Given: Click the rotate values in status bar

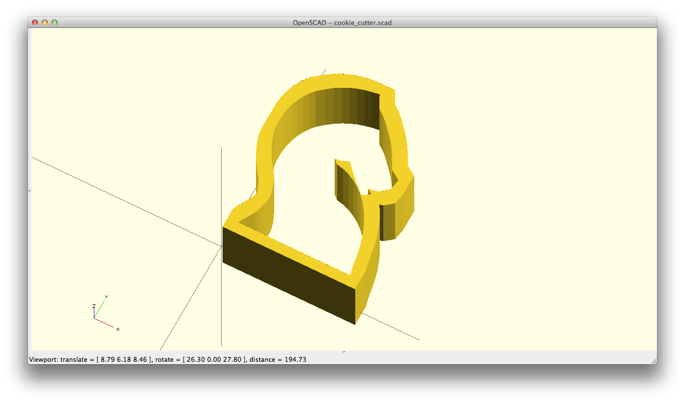Looking at the screenshot, I should (213, 360).
